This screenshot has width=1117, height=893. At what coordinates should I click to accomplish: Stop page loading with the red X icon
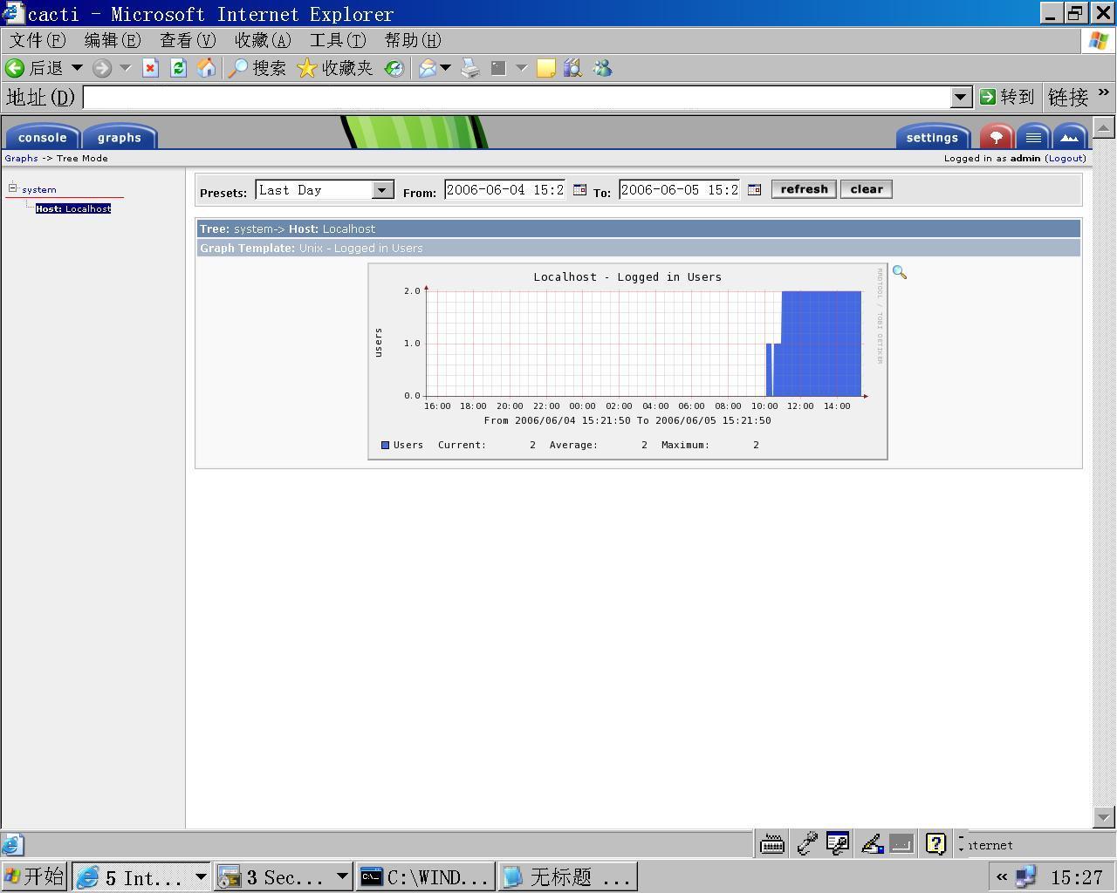150,68
